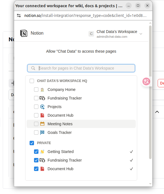Click the red button in background window

pyautogui.click(x=161, y=83)
